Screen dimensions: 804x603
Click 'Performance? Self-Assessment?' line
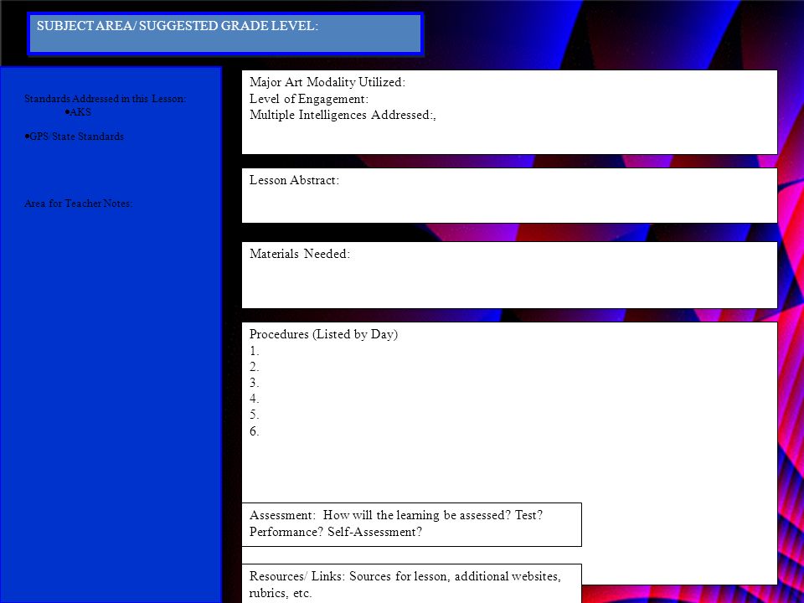click(335, 532)
